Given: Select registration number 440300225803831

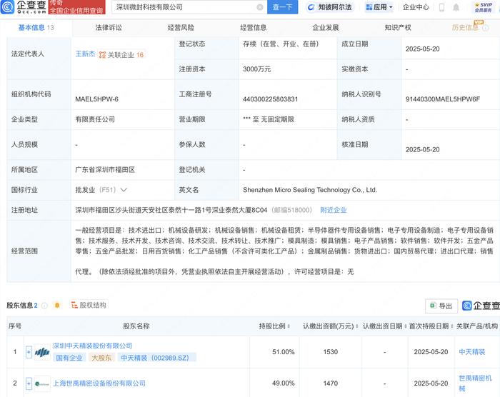Looking at the screenshot, I should (271, 99).
